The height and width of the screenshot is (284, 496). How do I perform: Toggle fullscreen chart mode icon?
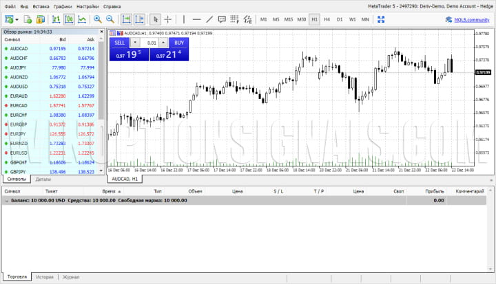pos(381,19)
